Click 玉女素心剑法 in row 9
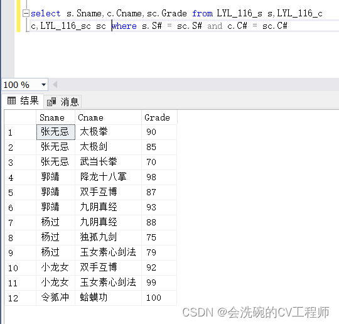 click(x=109, y=252)
